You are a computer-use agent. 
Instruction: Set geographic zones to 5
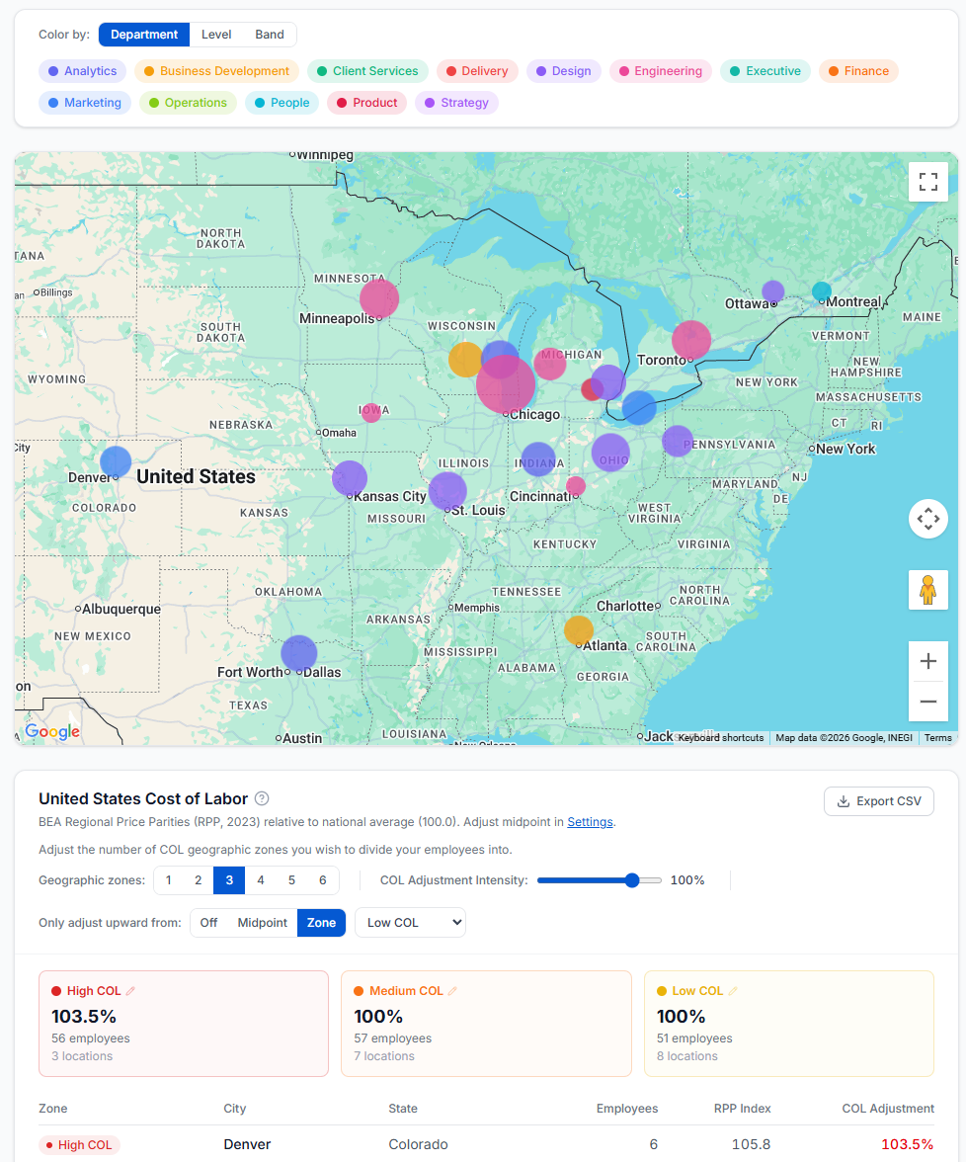(x=291, y=880)
